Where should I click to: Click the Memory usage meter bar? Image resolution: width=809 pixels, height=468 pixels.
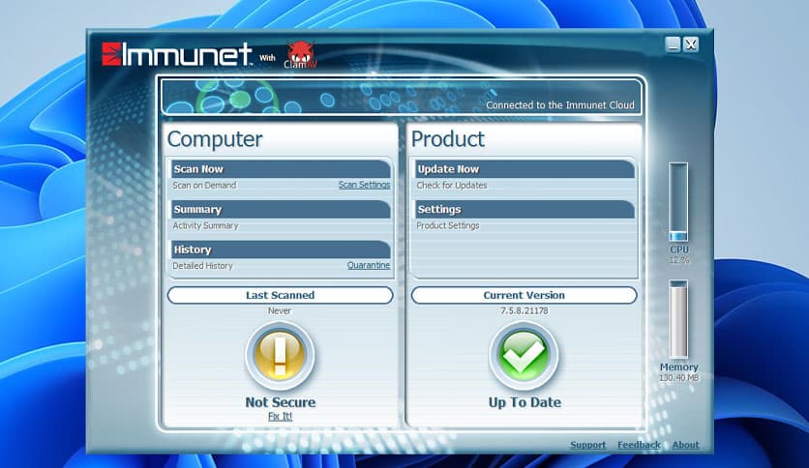click(678, 319)
